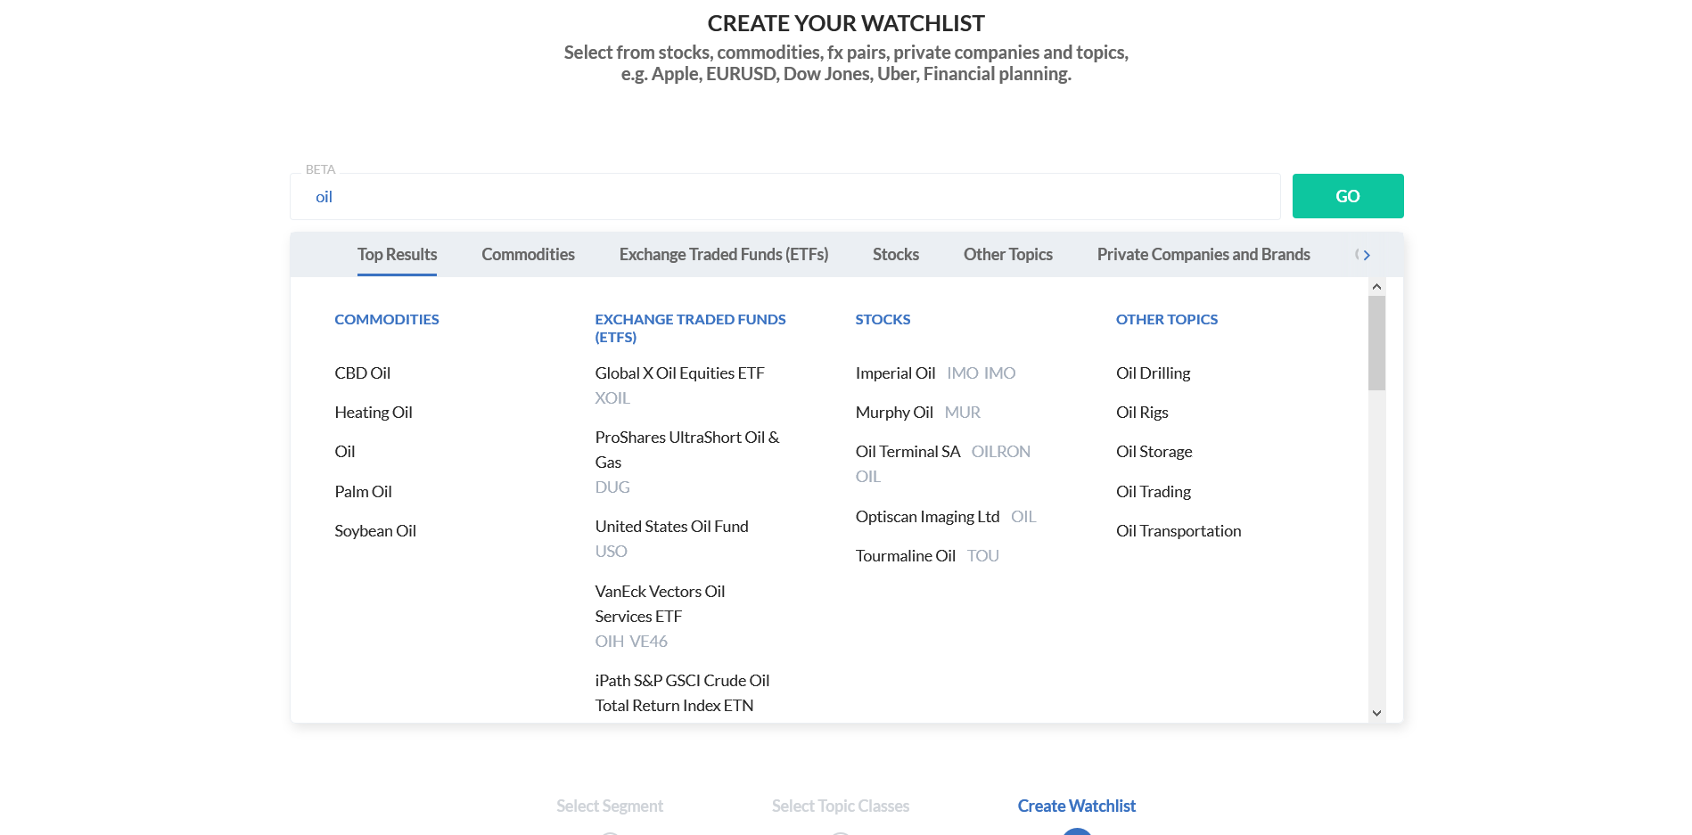Screen dimensions: 1692x835
Task: Choose ProShares UltraShort Oil & Gas
Action: 686,450
